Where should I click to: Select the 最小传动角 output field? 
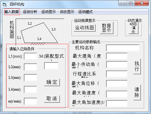pos(117,65)
